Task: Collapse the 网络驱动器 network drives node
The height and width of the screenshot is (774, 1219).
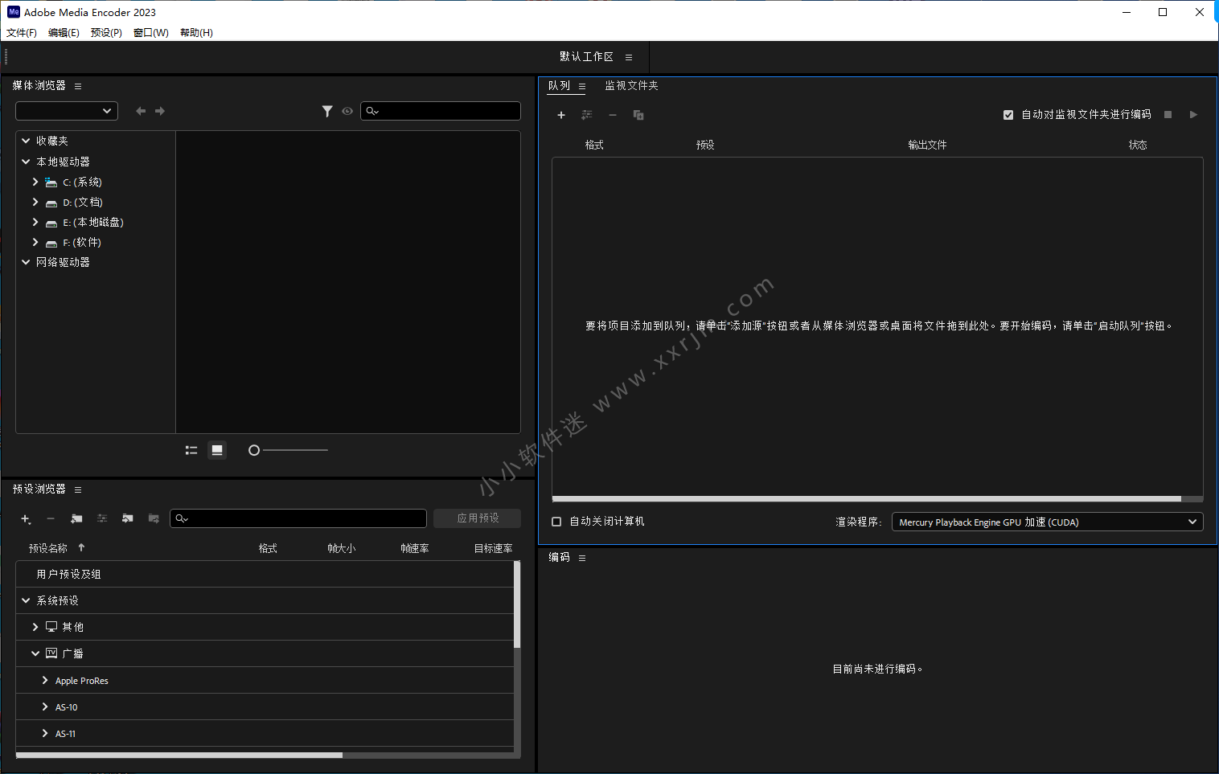Action: point(26,262)
